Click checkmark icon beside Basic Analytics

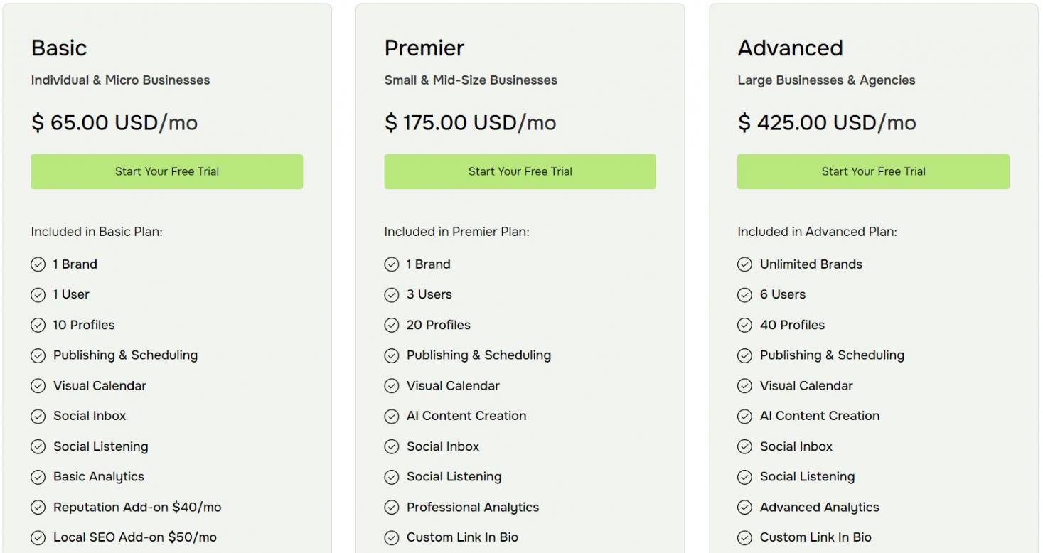pyautogui.click(x=38, y=477)
